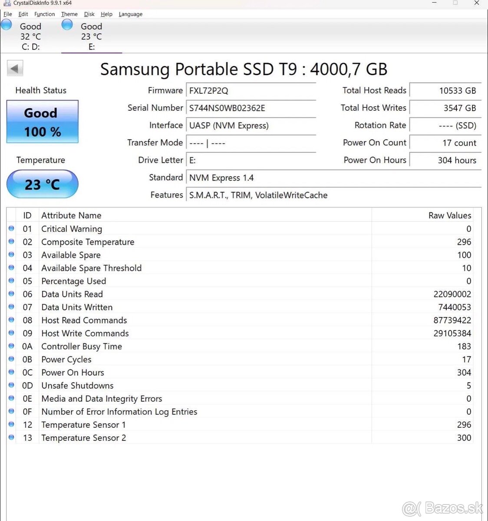Click Total Host Writes value 3547 GB
This screenshot has height=521, width=488.
(x=445, y=108)
